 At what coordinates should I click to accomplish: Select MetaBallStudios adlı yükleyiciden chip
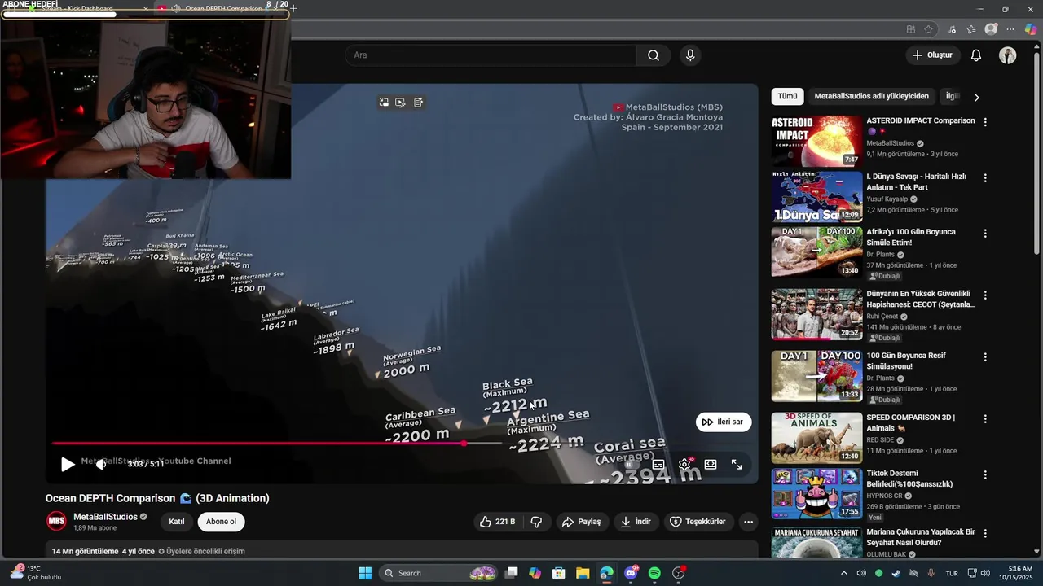(871, 96)
